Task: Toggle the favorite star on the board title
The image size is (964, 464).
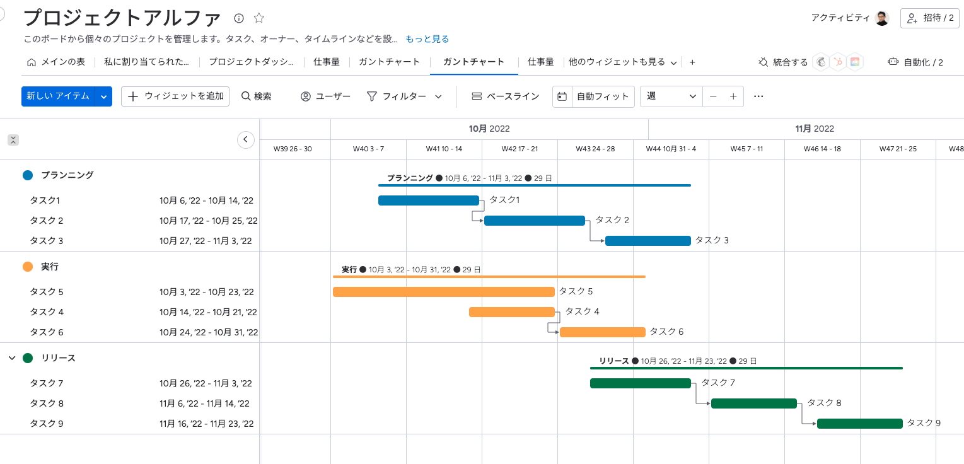Action: click(258, 18)
